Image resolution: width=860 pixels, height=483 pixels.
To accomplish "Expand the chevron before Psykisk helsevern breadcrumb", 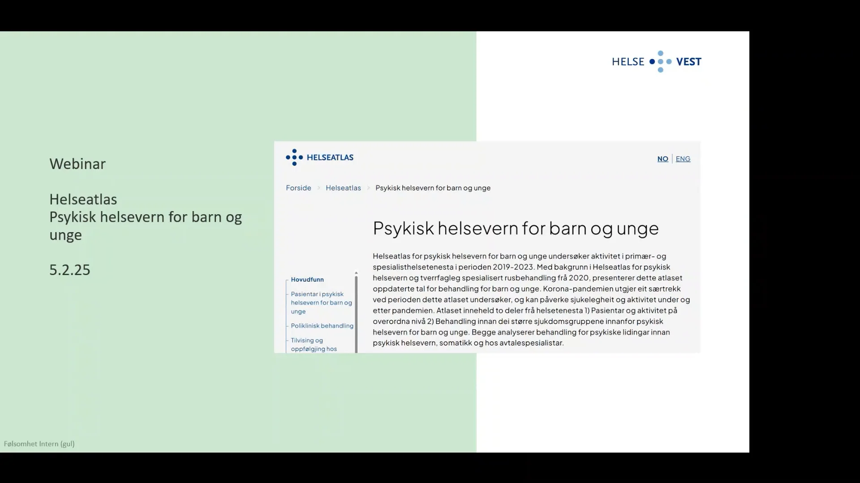I will tap(368, 188).
